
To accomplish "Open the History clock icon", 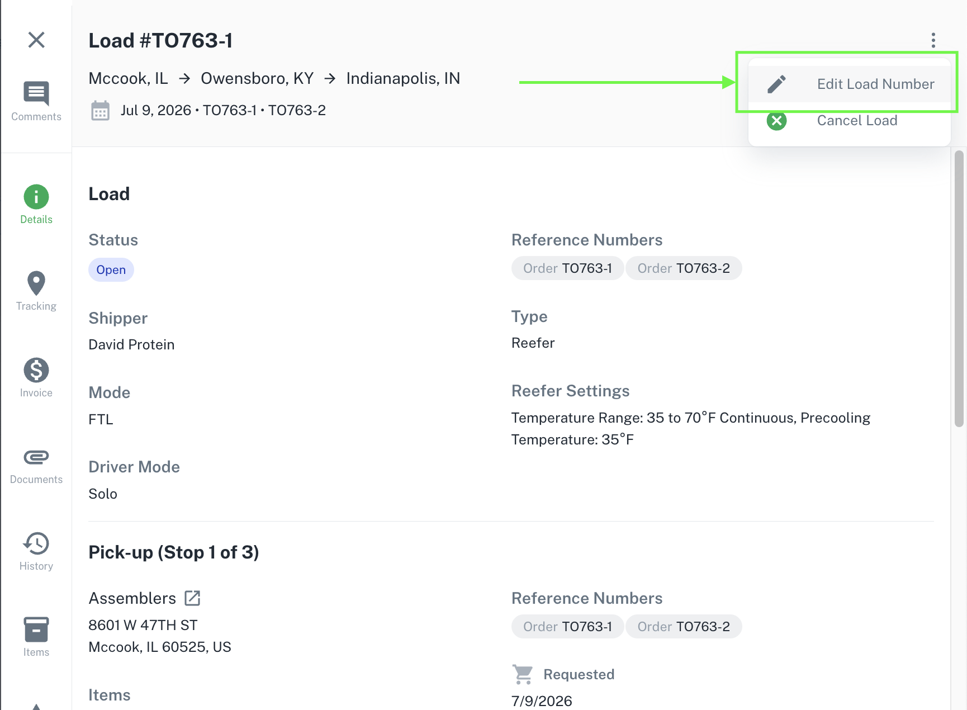I will tap(36, 543).
